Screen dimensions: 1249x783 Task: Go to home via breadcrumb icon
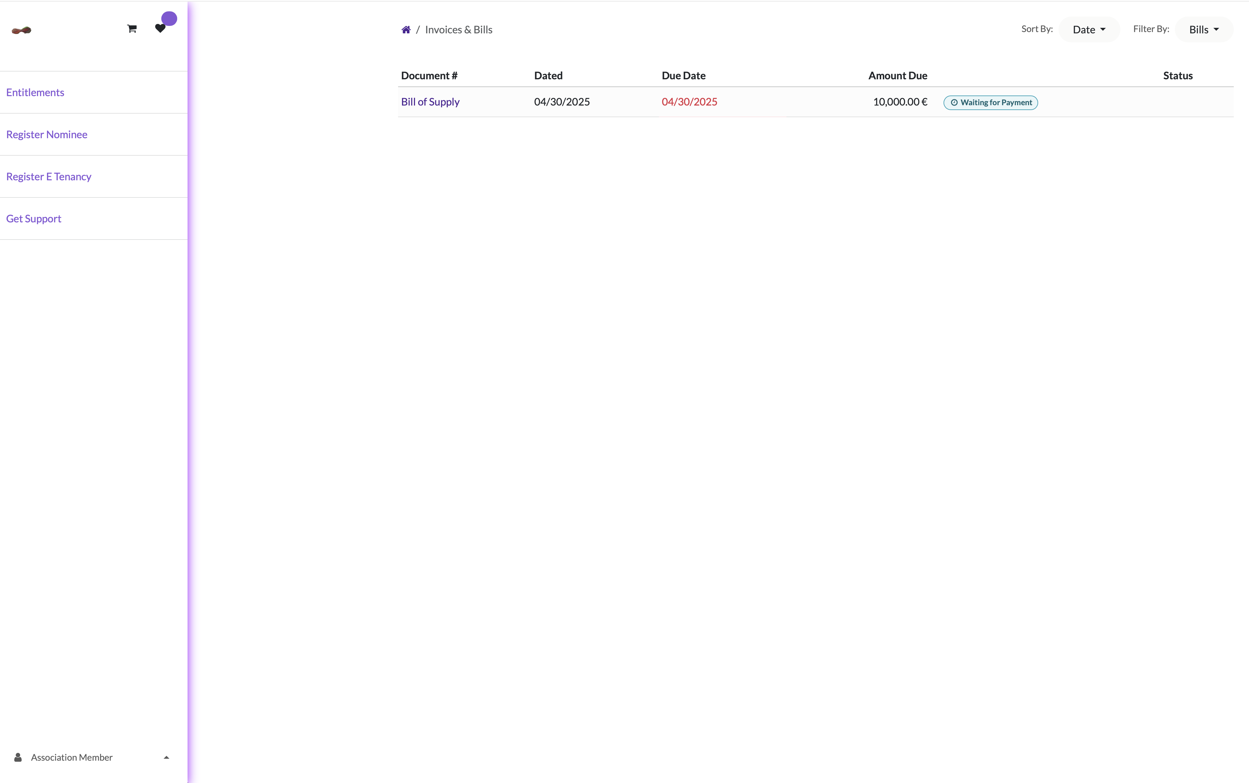coord(406,30)
